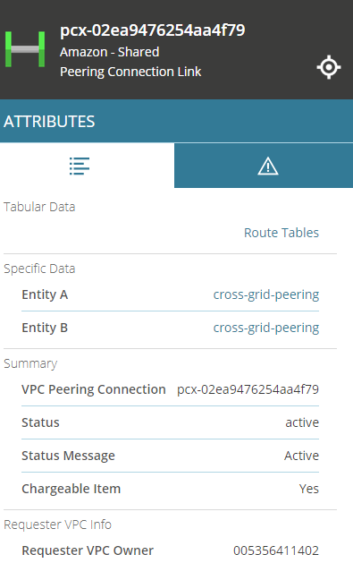Image resolution: width=353 pixels, height=563 pixels.
Task: Select the pcx-02ea9476254aa4f79 header title
Action: (152, 30)
